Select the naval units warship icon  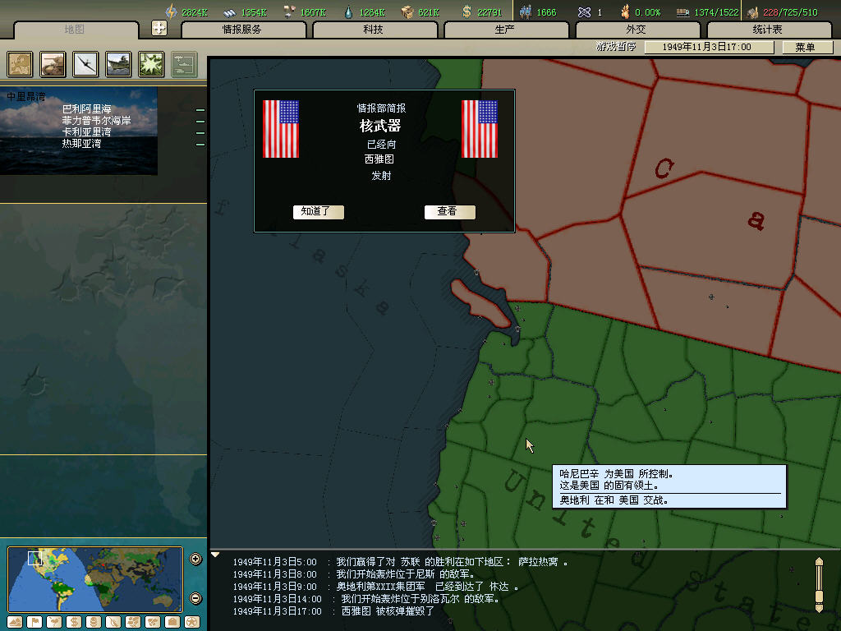tap(118, 64)
